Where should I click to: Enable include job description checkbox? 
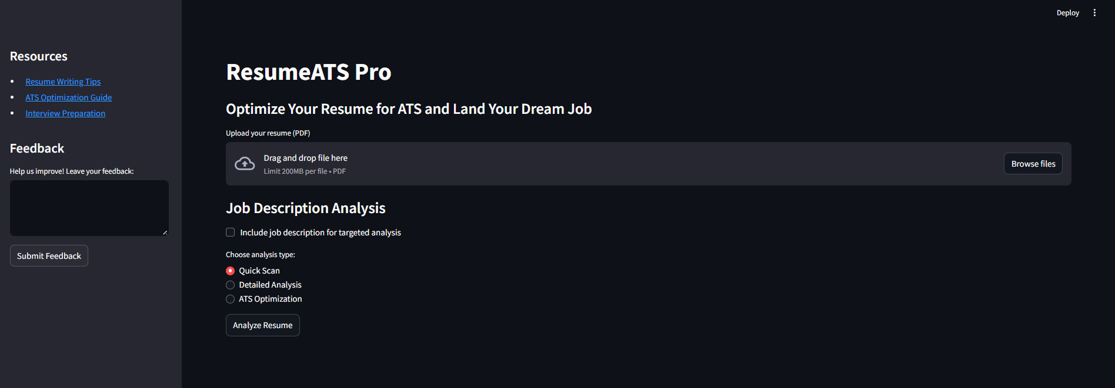[x=231, y=232]
